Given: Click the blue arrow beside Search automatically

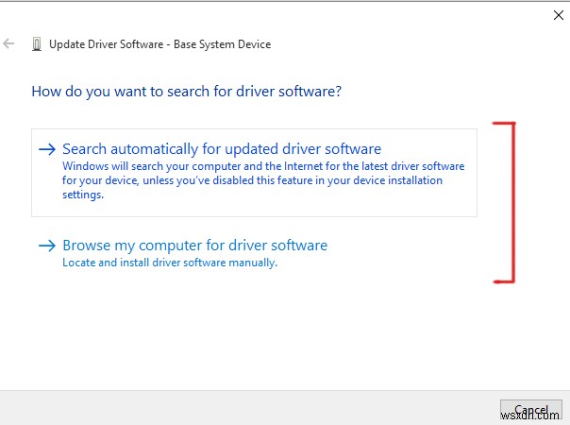Looking at the screenshot, I should pyautogui.click(x=46, y=148).
